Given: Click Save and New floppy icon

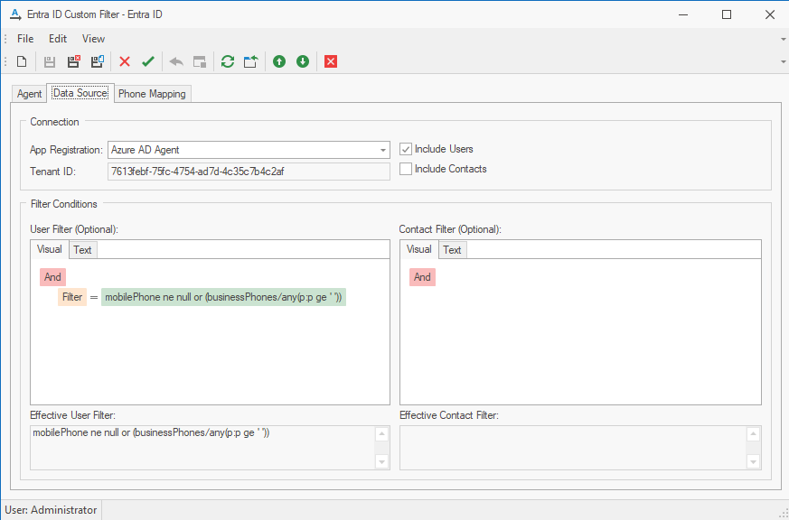Looking at the screenshot, I should click(97, 61).
